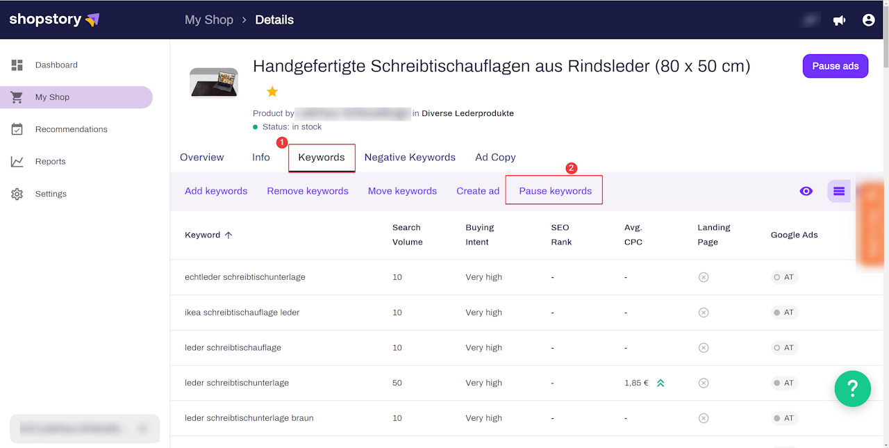Sort by Keyword column header arrow
Image resolution: width=889 pixels, height=448 pixels.
point(229,235)
